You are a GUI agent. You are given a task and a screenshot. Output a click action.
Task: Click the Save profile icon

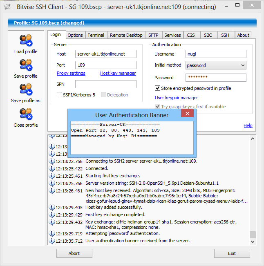[26, 65]
